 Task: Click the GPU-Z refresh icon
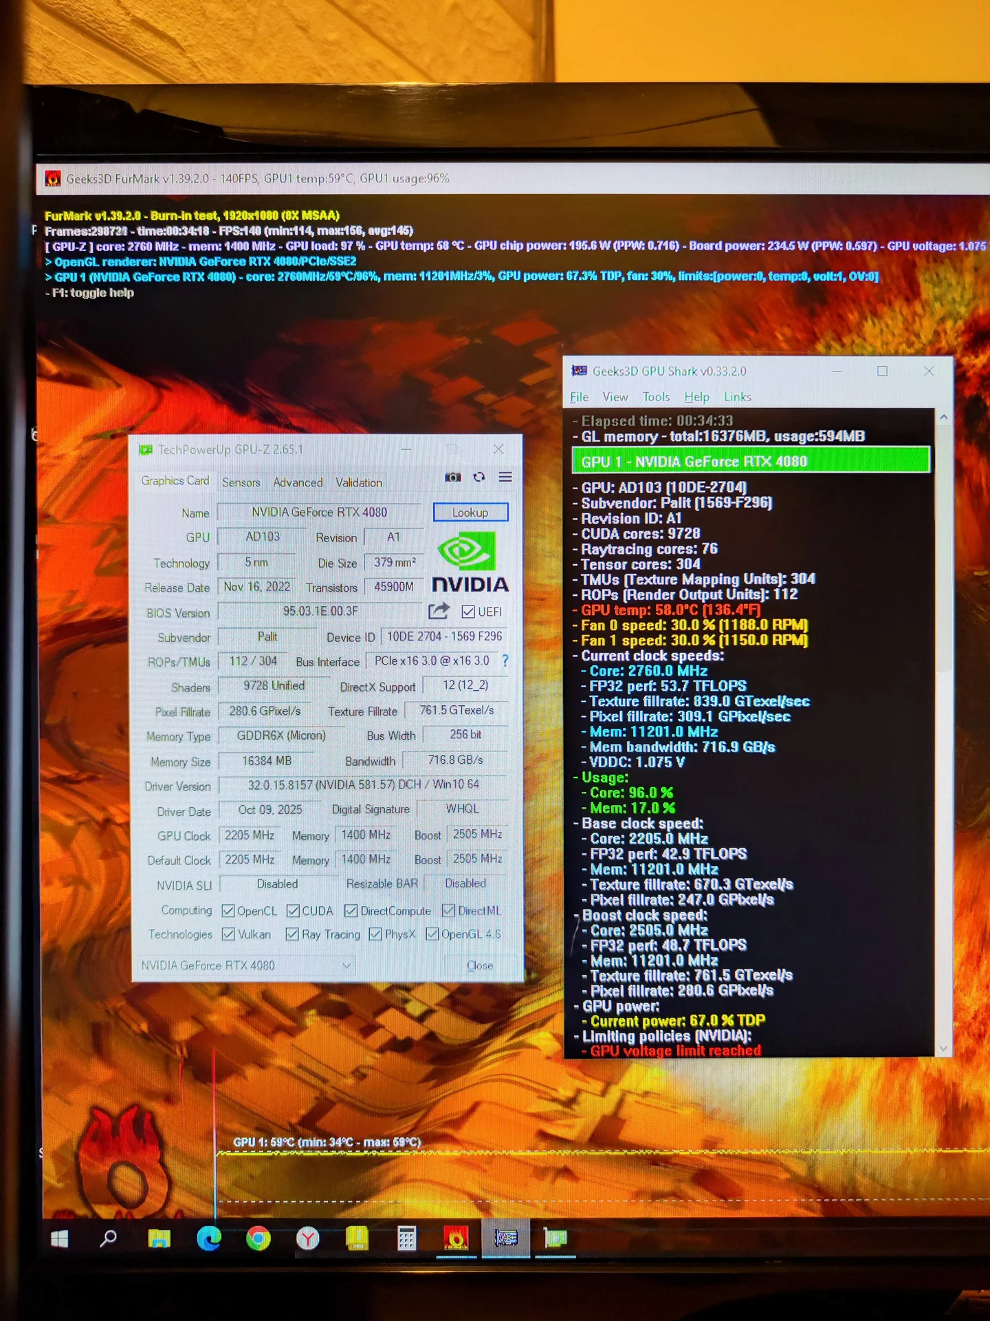(479, 477)
